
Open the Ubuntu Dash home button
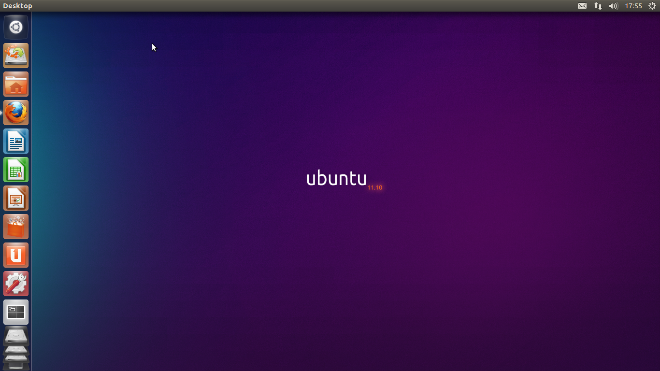point(16,27)
